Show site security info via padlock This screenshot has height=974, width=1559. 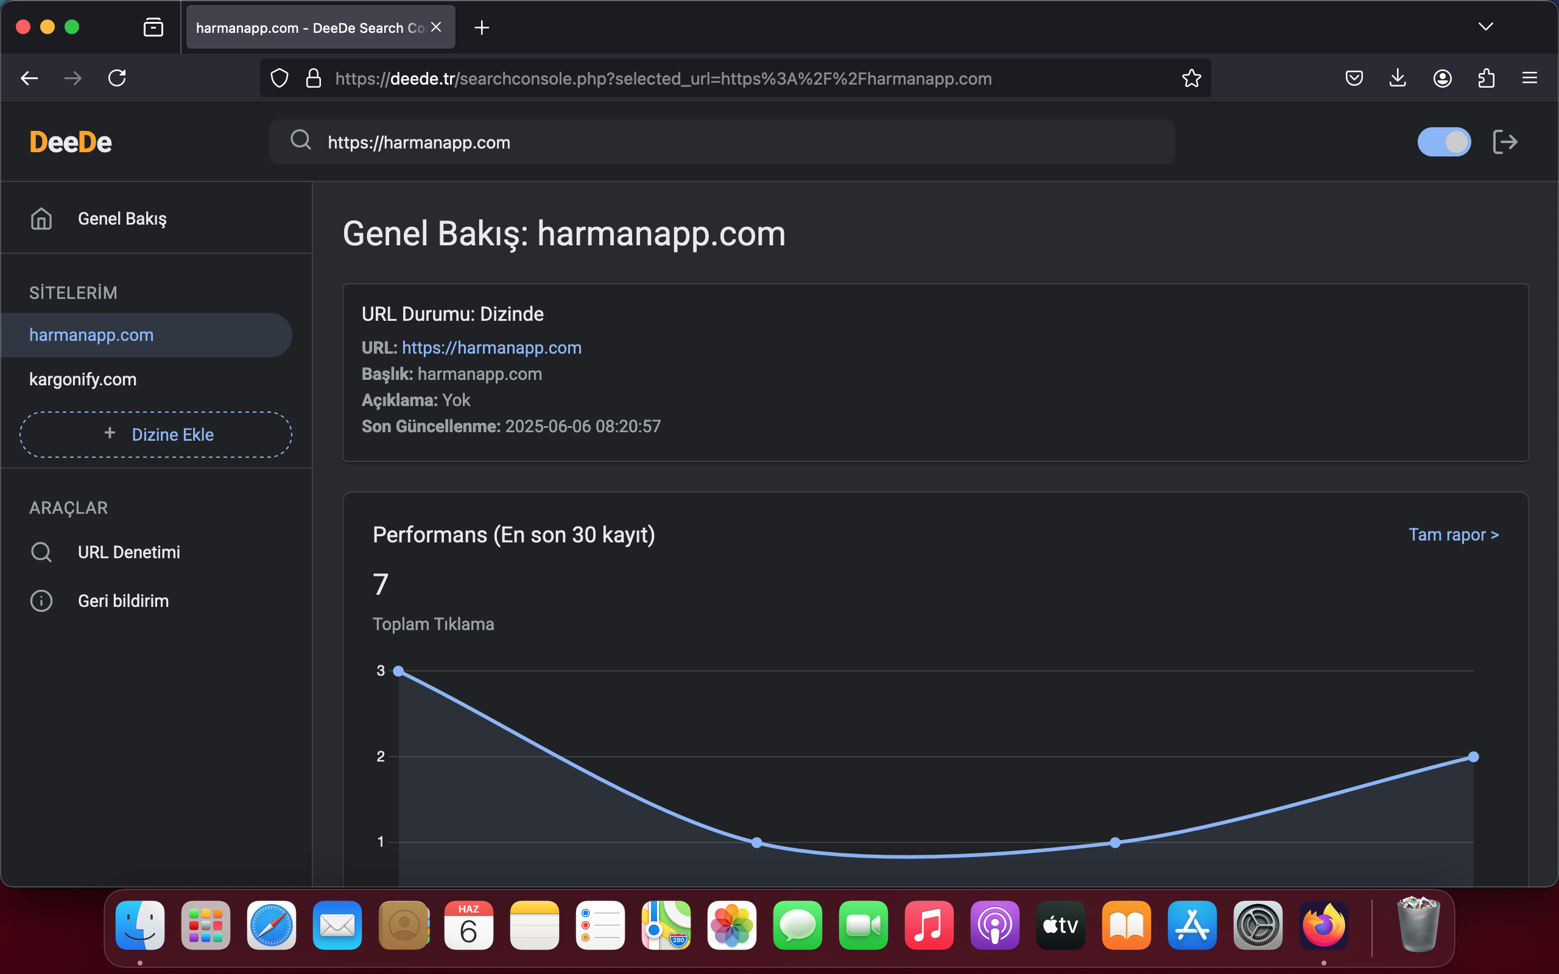[314, 79]
